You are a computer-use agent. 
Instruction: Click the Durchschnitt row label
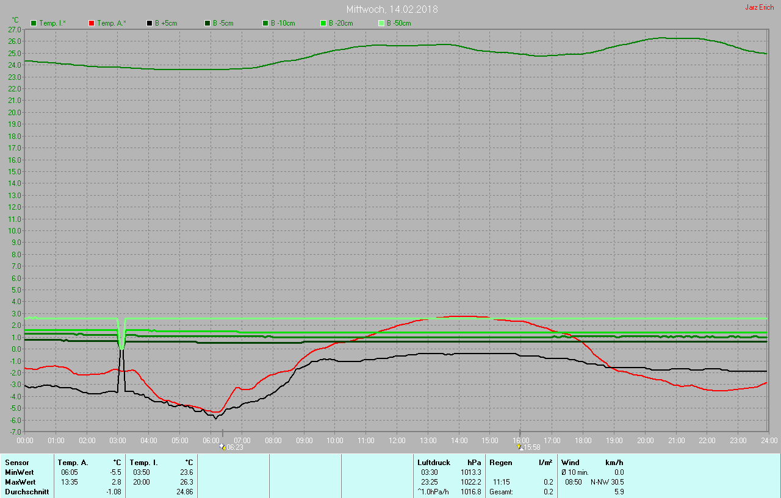coord(27,492)
